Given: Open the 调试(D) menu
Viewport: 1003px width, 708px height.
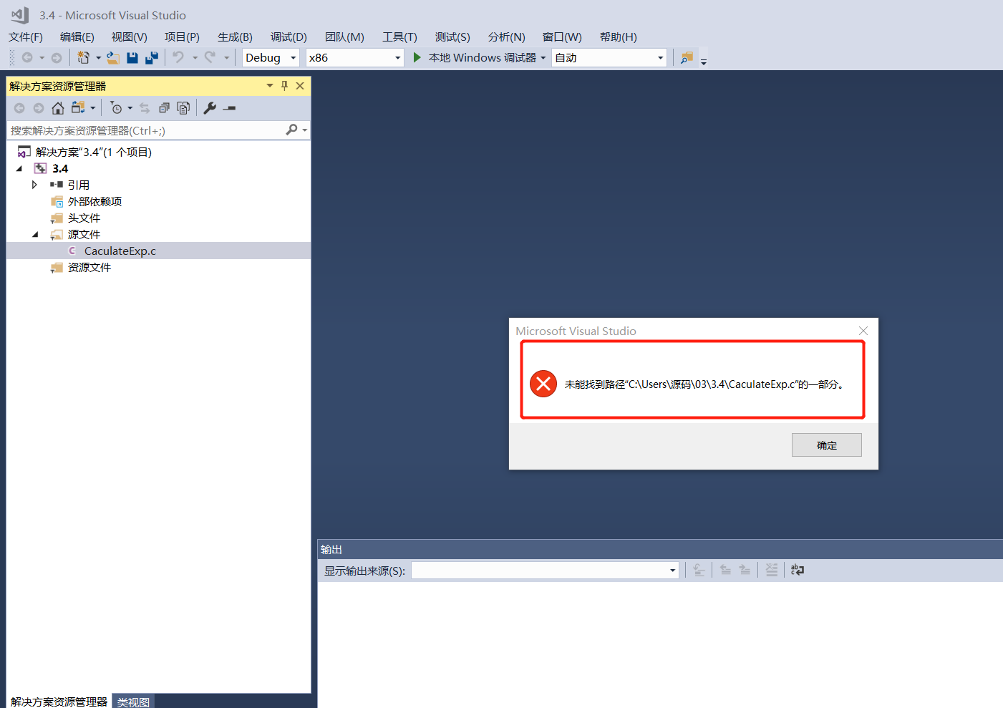Looking at the screenshot, I should (x=289, y=37).
